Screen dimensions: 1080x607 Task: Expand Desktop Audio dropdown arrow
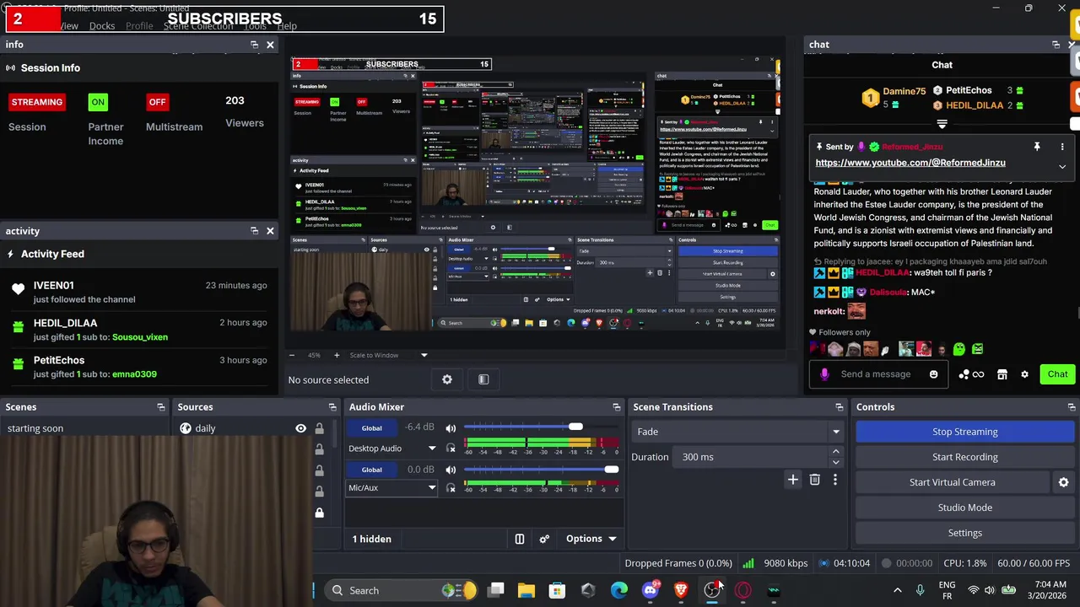431,449
